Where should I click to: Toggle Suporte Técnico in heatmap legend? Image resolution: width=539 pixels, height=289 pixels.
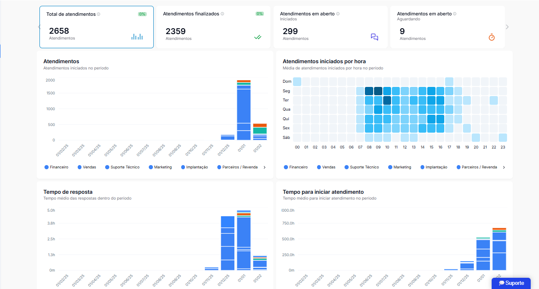pos(362,167)
